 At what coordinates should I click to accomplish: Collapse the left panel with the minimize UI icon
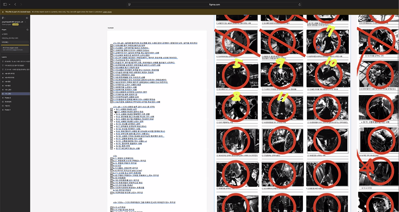point(27,18)
